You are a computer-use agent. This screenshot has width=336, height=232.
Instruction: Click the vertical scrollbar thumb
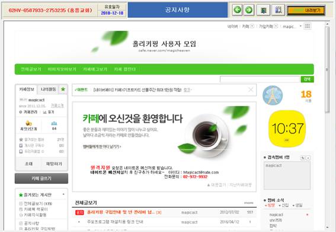coord(327,70)
